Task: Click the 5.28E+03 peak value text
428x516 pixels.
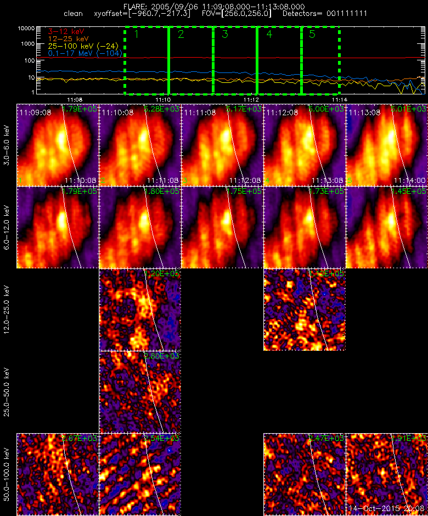Action: (161, 109)
